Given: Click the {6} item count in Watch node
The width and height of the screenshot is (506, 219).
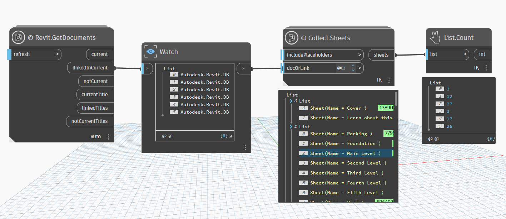Looking at the screenshot, I should click(224, 136).
